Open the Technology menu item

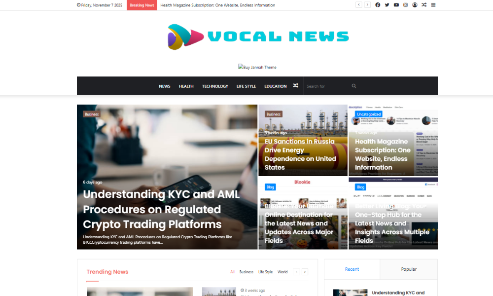(x=215, y=86)
